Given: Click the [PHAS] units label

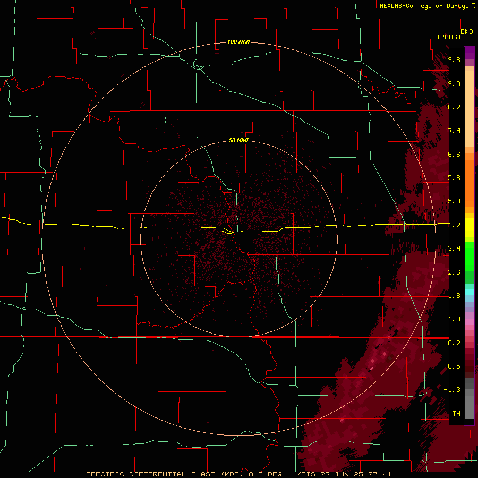Looking at the screenshot, I should tap(449, 37).
